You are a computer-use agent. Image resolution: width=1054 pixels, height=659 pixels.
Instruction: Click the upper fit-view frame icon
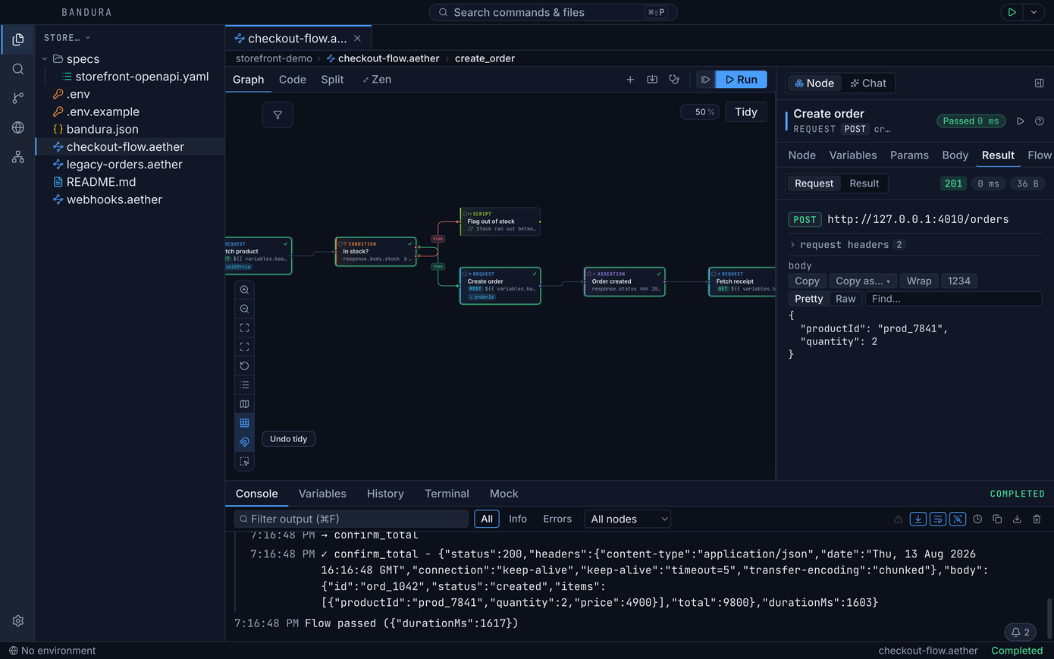244,328
